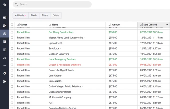170x109 pixels.
Task: Click the logout icon in sidebar
Action: pos(4,81)
